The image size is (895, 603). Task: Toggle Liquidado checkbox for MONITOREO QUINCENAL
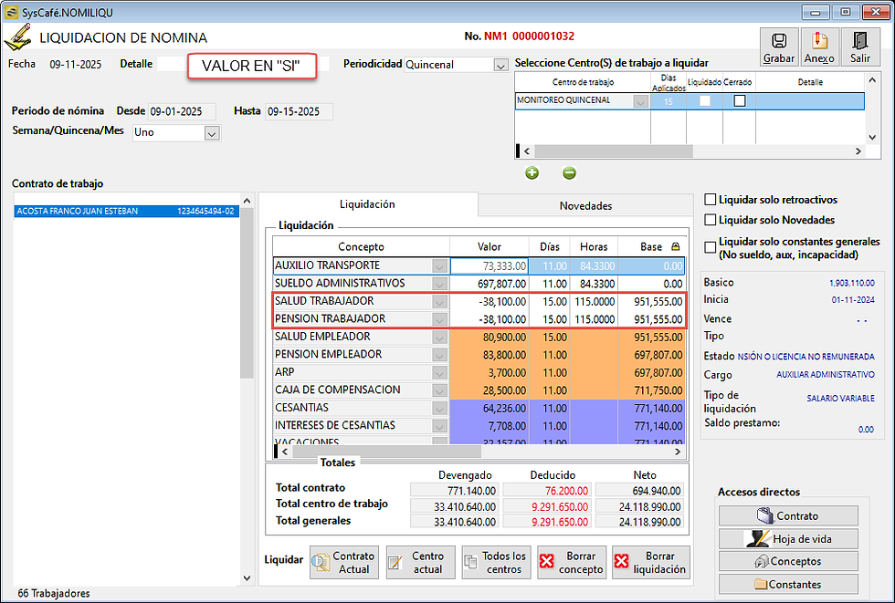pyautogui.click(x=705, y=101)
